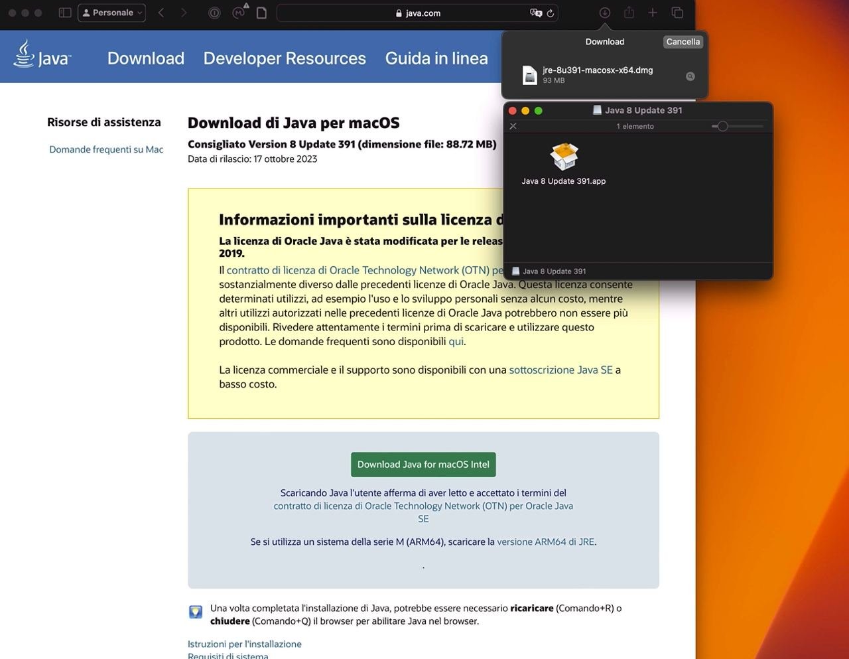
Task: Click the page reader document icon
Action: point(262,13)
